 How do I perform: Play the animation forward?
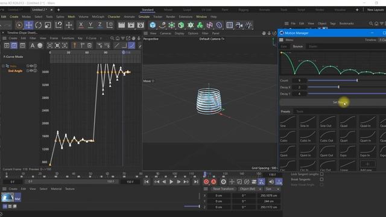[171, 182]
